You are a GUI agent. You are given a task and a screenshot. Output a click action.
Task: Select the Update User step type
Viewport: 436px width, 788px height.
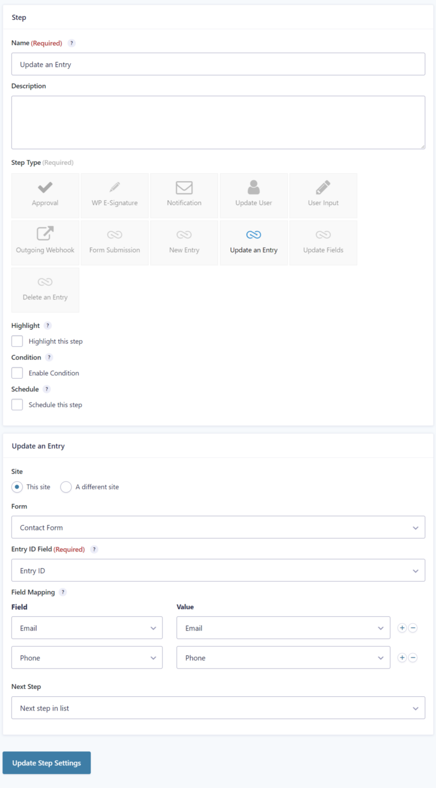(x=253, y=195)
